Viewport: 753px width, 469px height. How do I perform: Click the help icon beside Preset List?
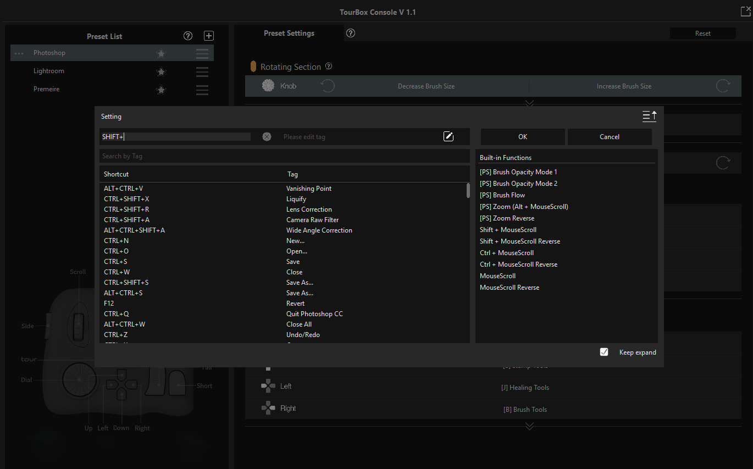[187, 36]
